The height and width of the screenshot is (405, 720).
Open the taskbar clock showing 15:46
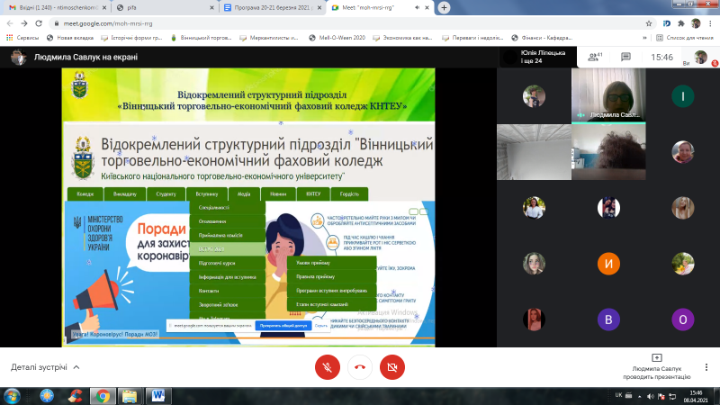coord(696,396)
